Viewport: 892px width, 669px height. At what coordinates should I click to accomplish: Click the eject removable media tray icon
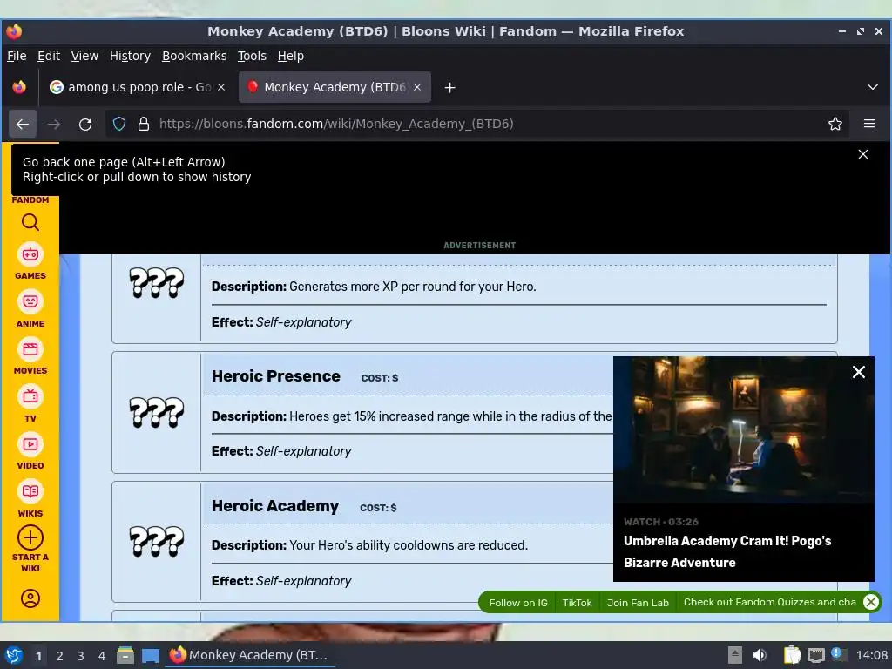[x=735, y=655]
